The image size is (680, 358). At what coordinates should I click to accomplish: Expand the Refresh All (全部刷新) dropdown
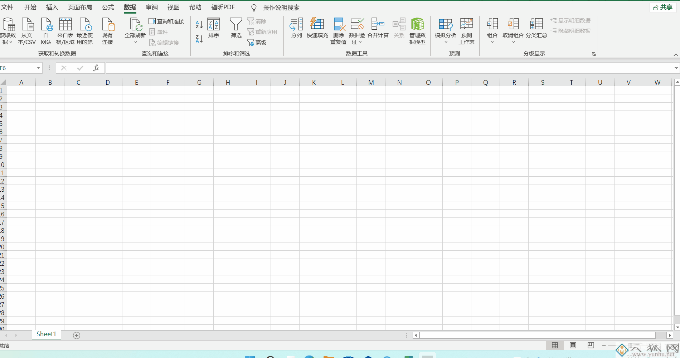(135, 42)
